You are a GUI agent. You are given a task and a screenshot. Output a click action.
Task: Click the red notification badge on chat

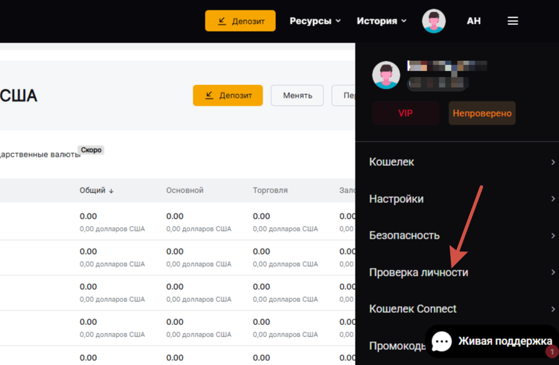click(x=552, y=352)
